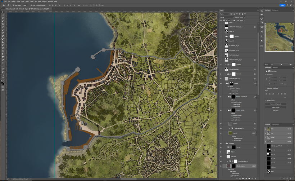The width and height of the screenshot is (295, 181).
Task: Open the blend mode Normal dropdown
Action: point(227,17)
